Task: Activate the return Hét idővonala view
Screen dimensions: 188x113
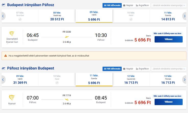Action: point(112,69)
